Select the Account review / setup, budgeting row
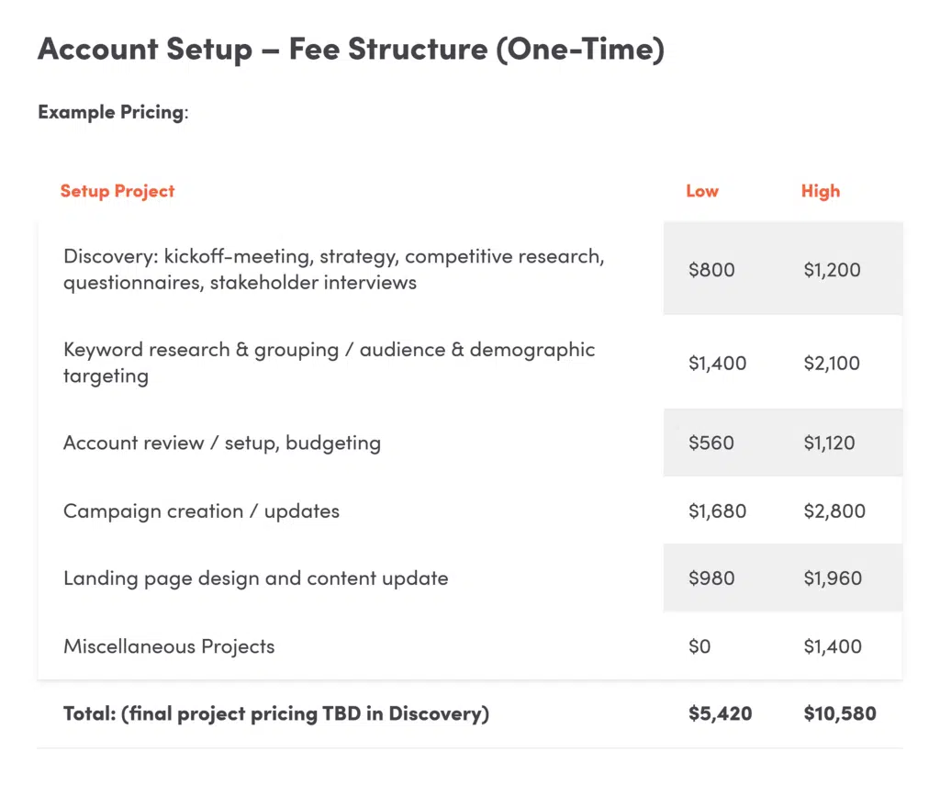This screenshot has height=785, width=940. pyautogui.click(x=221, y=443)
